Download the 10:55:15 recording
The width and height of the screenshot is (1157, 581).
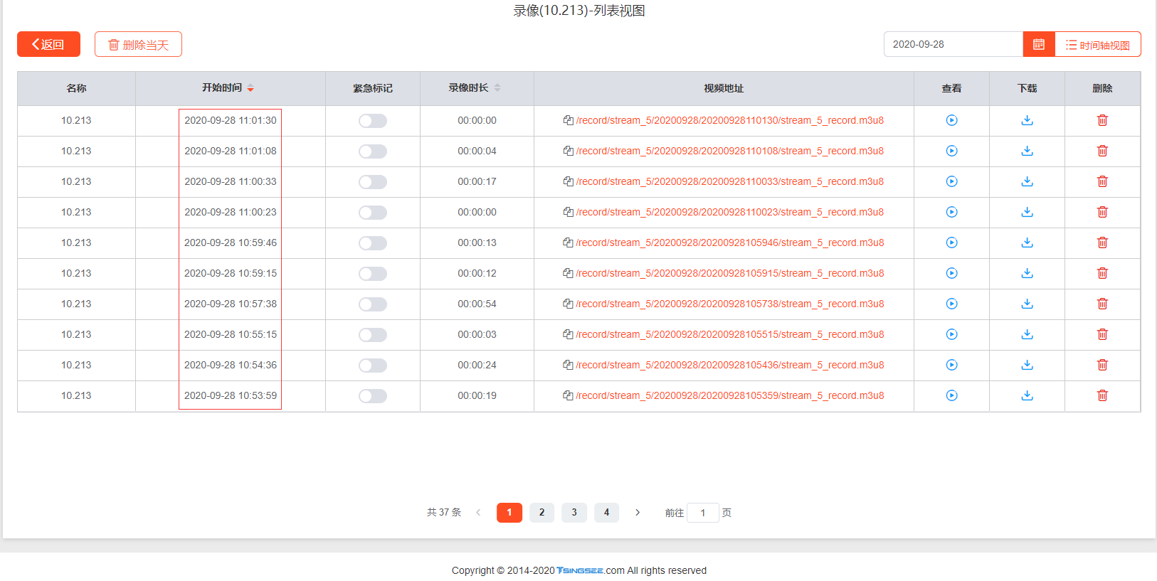click(1027, 334)
